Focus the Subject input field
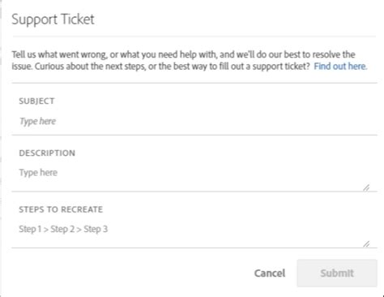Viewport: 384px width, 297px height. (194, 121)
